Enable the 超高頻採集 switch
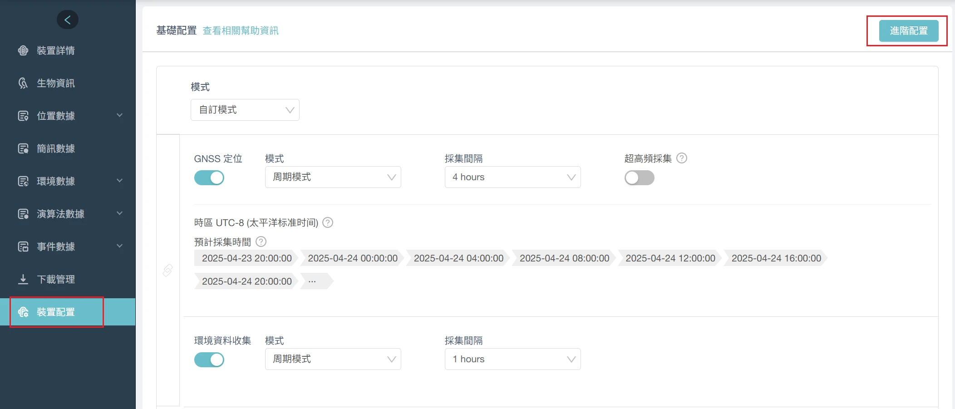This screenshot has height=409, width=955. pyautogui.click(x=640, y=177)
